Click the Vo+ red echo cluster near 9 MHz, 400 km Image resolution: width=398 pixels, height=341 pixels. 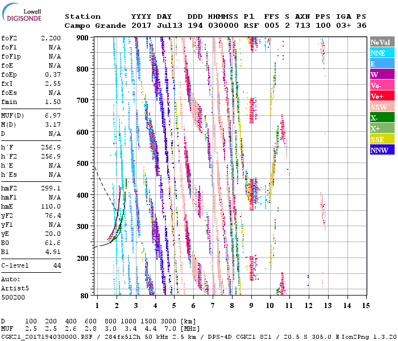tap(251, 194)
